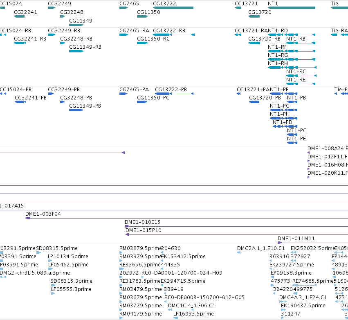The height and width of the screenshot is (320, 348).
Task: Click the NT1-RF transcript label
Action: 277,47
